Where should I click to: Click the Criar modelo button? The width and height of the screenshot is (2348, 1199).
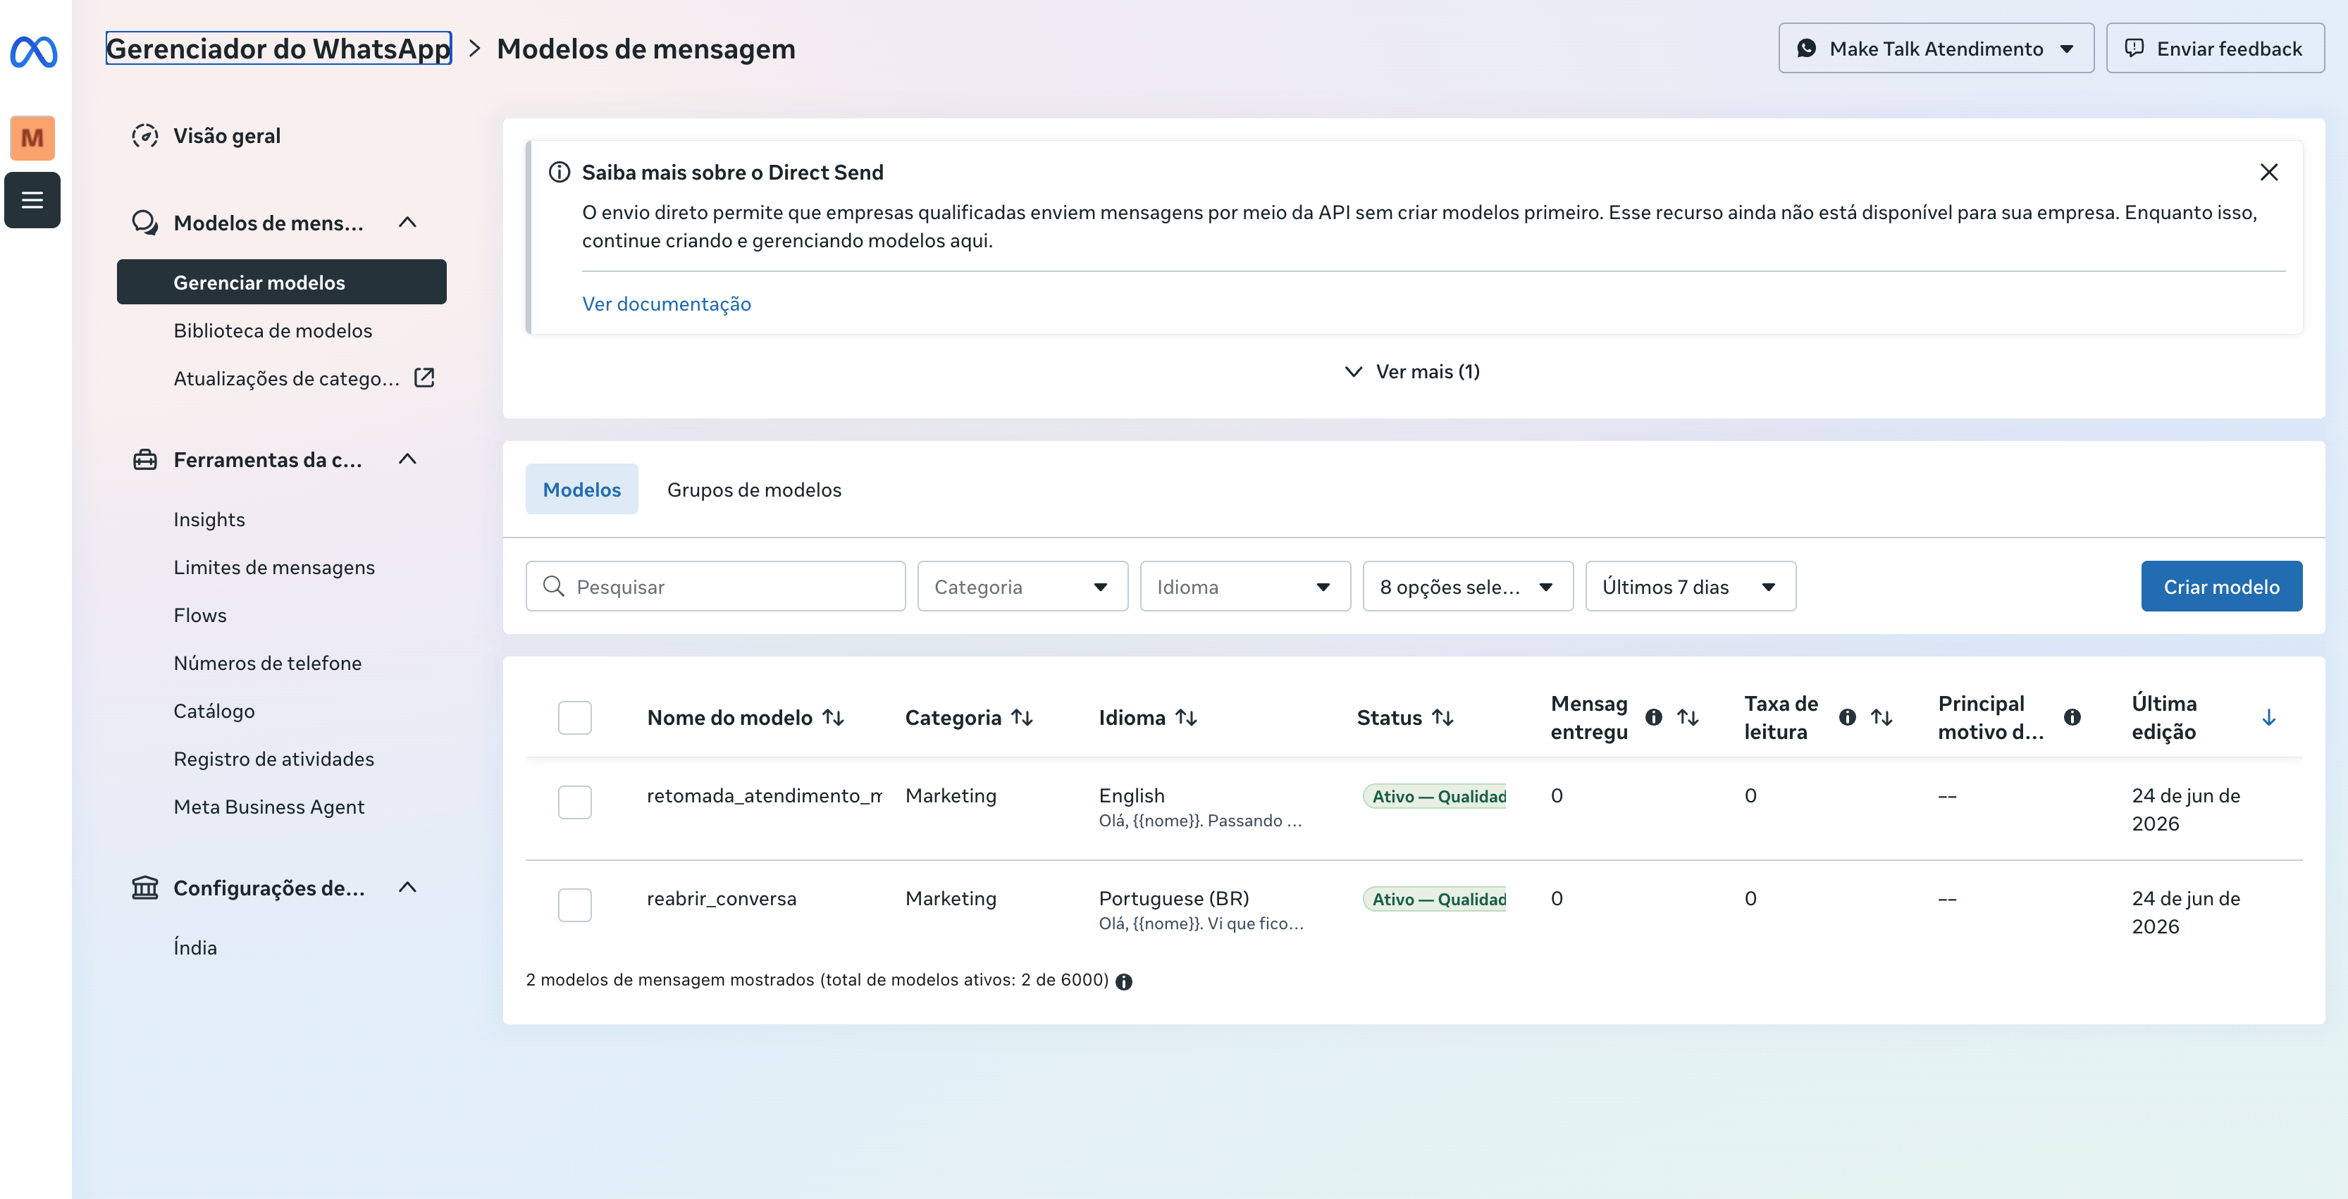(x=2221, y=586)
